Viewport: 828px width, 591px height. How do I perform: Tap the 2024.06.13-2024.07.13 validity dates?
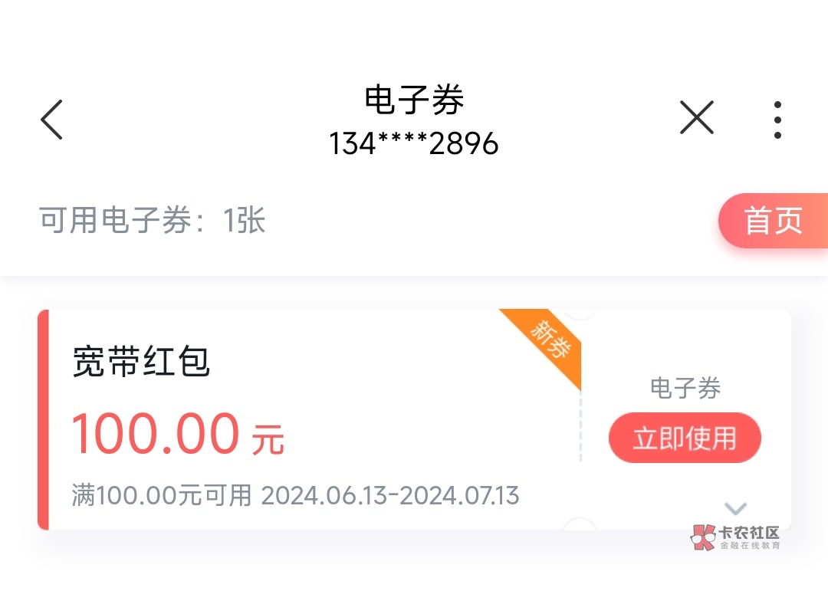(x=390, y=496)
